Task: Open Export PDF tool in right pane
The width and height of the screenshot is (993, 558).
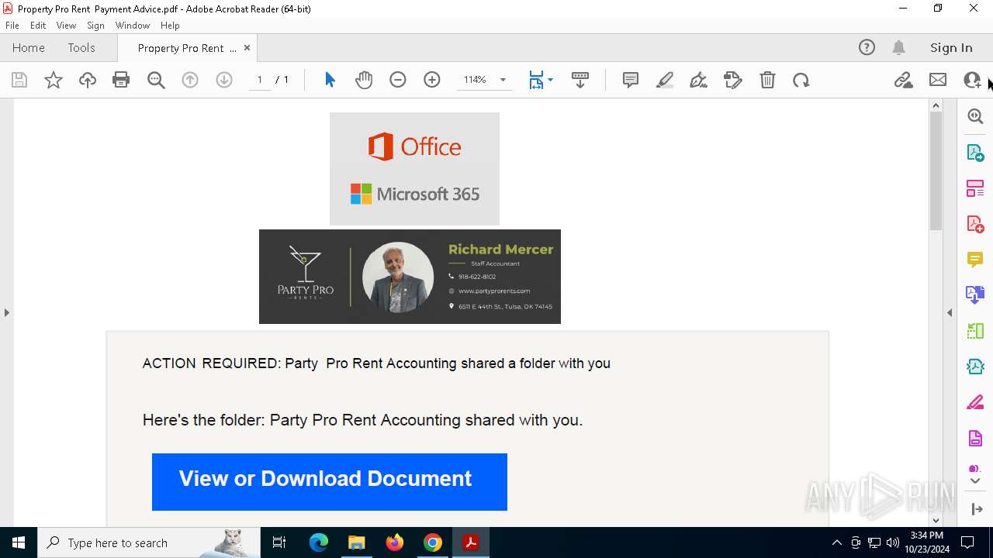Action: (975, 152)
